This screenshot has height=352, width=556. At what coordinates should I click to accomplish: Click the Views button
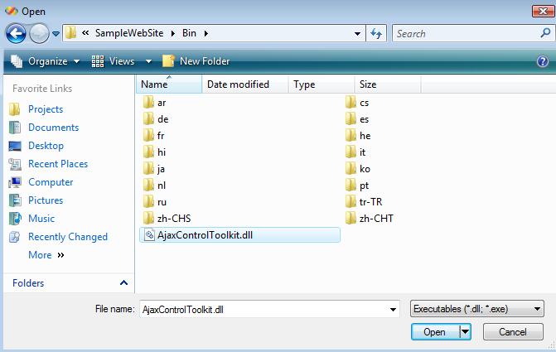click(x=114, y=61)
